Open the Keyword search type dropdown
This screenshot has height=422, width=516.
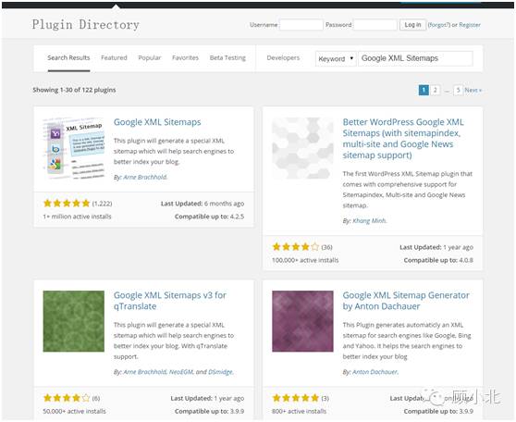(x=336, y=58)
